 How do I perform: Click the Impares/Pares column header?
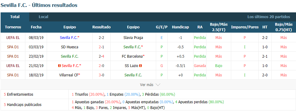(245, 27)
